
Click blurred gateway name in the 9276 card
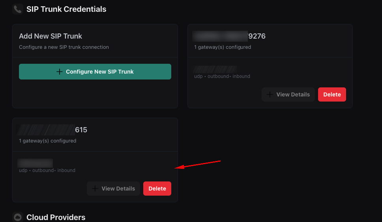pos(215,70)
